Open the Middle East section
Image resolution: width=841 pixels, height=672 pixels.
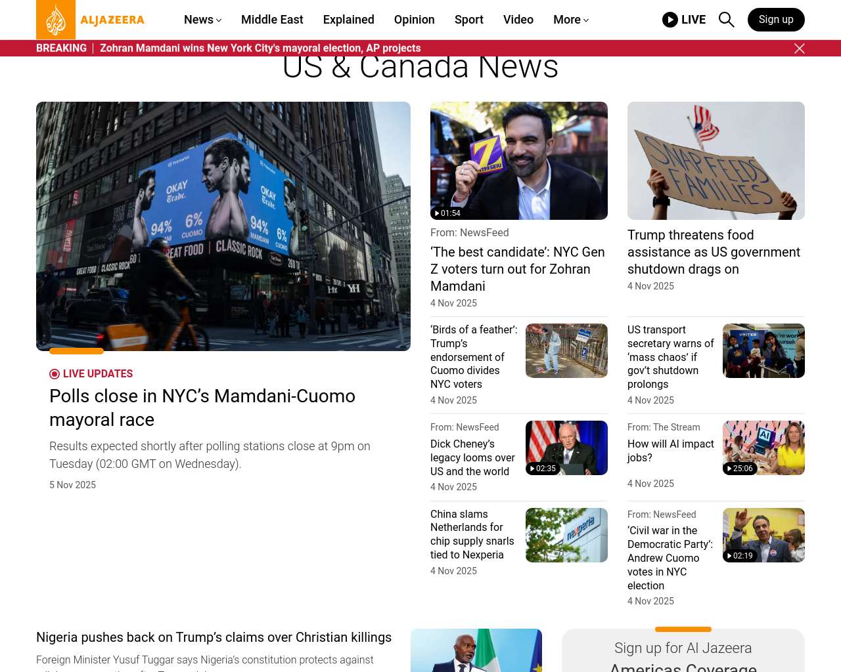coord(272,20)
